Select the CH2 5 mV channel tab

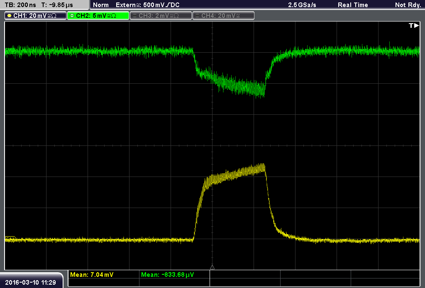[98, 16]
